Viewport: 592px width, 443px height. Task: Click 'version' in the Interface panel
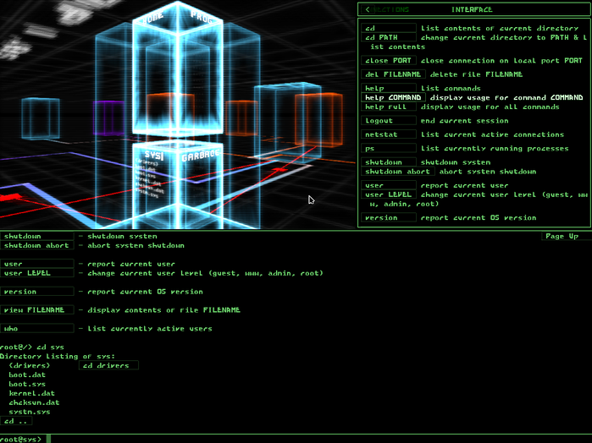pos(389,218)
